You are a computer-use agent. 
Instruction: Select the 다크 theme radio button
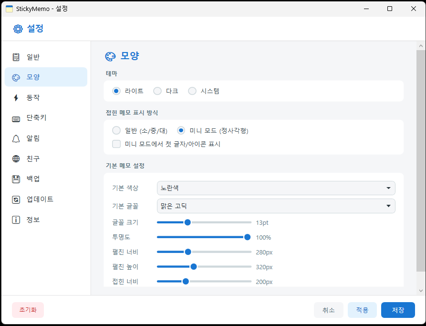[157, 91]
